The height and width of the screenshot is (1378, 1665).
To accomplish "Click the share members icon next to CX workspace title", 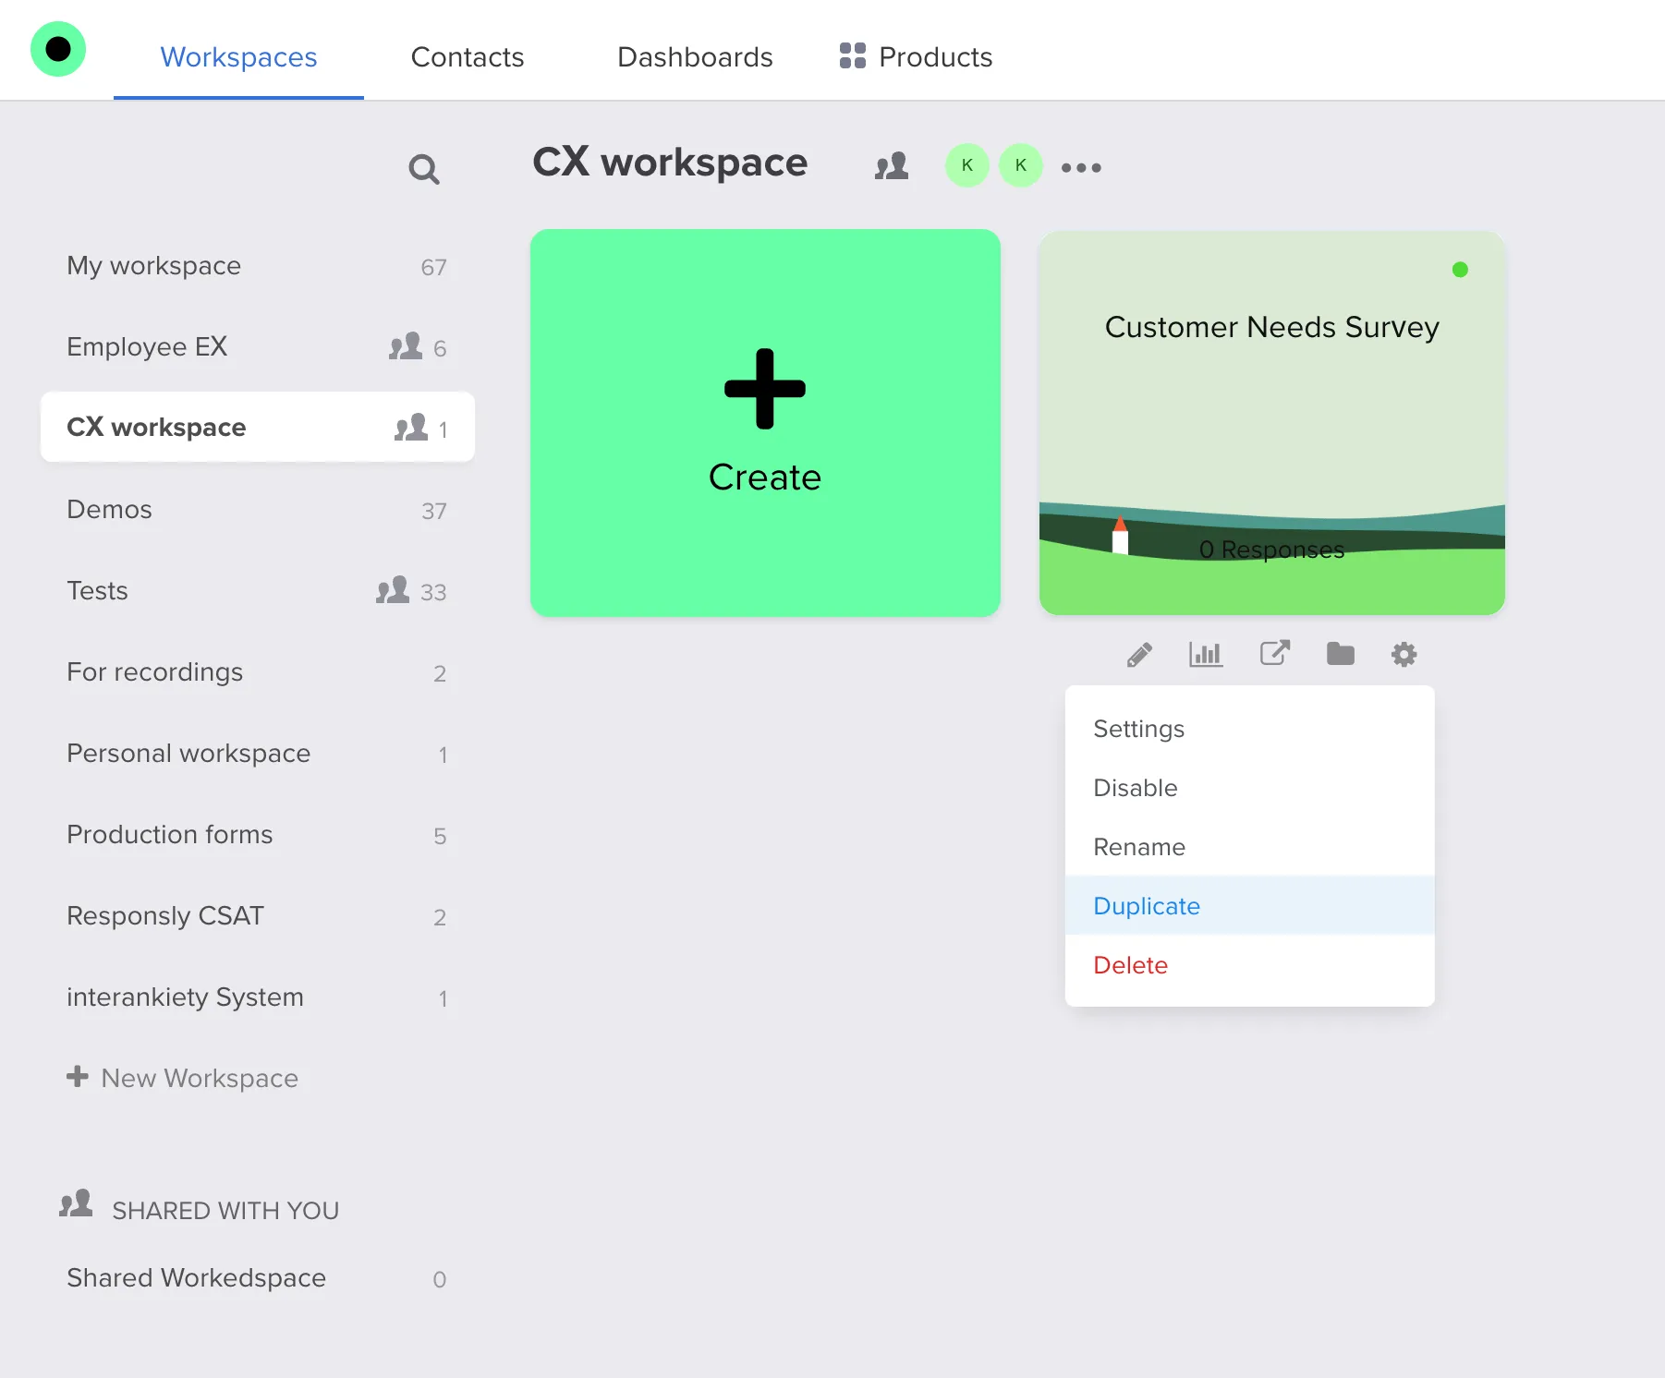I will [x=892, y=166].
